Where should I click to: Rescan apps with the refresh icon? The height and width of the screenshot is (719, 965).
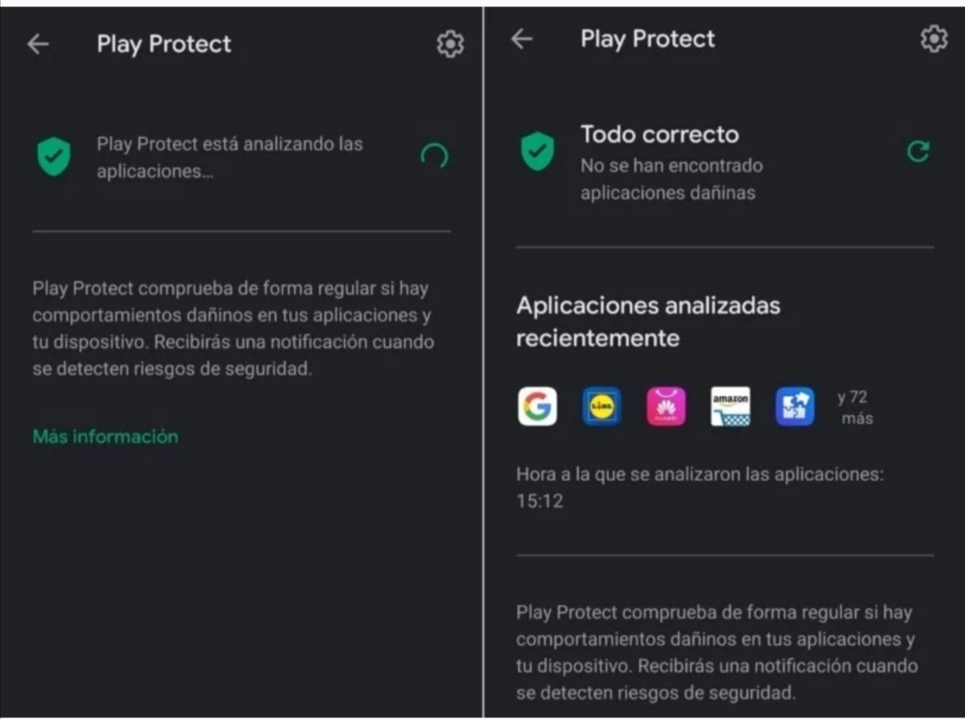pyautogui.click(x=917, y=152)
